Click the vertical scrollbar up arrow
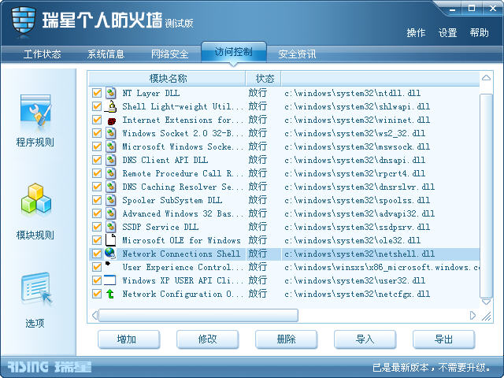 point(486,78)
